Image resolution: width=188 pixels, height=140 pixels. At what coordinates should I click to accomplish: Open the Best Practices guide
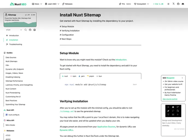point(11,101)
